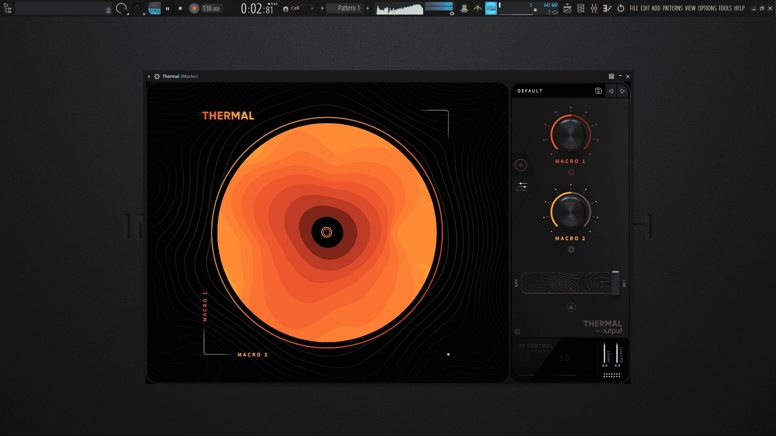Select the circular XY view tab

521,165
